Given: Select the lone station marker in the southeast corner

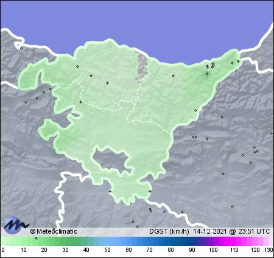Looking at the screenshot, I should click(232, 206).
